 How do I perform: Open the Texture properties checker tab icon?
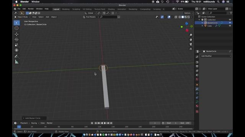click(x=197, y=112)
